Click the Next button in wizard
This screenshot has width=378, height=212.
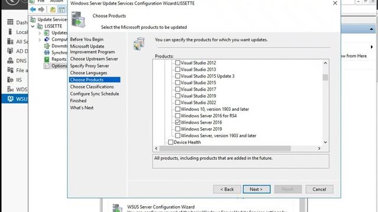pos(256,190)
